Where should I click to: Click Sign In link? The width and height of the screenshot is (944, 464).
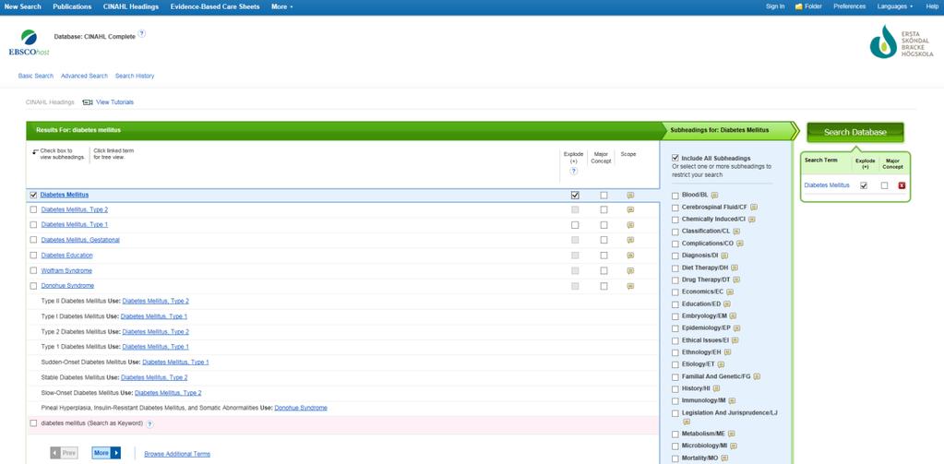click(x=775, y=6)
